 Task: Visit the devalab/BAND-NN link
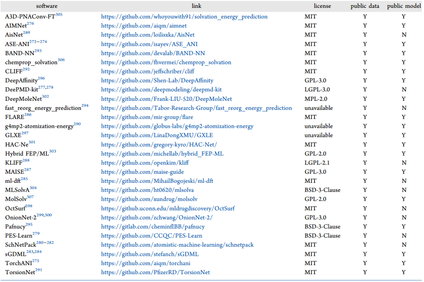pos(153,53)
